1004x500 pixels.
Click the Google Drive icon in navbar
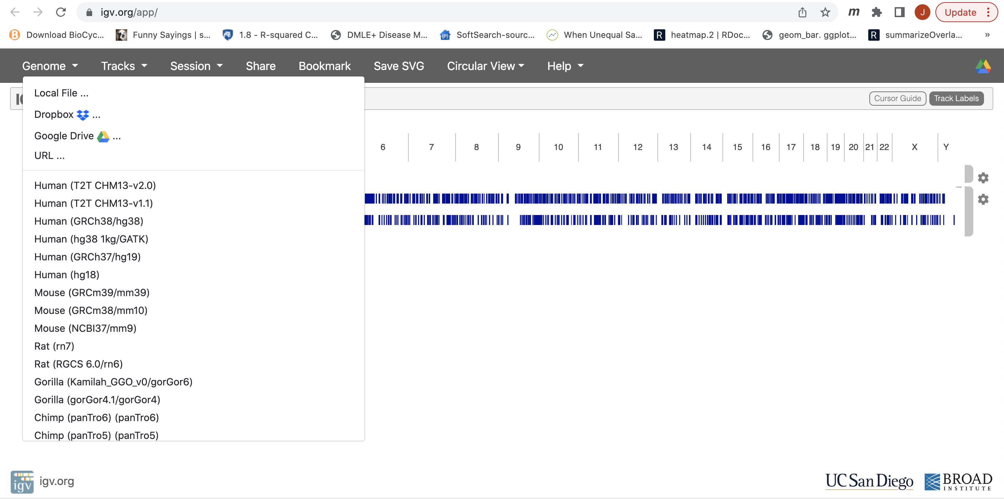click(983, 66)
